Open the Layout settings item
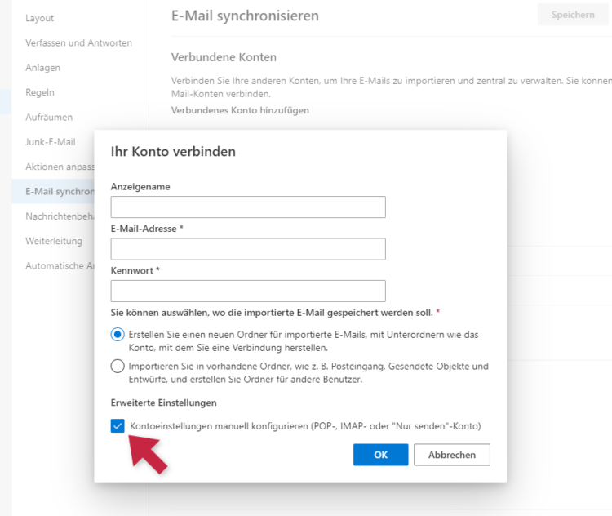 click(x=39, y=18)
